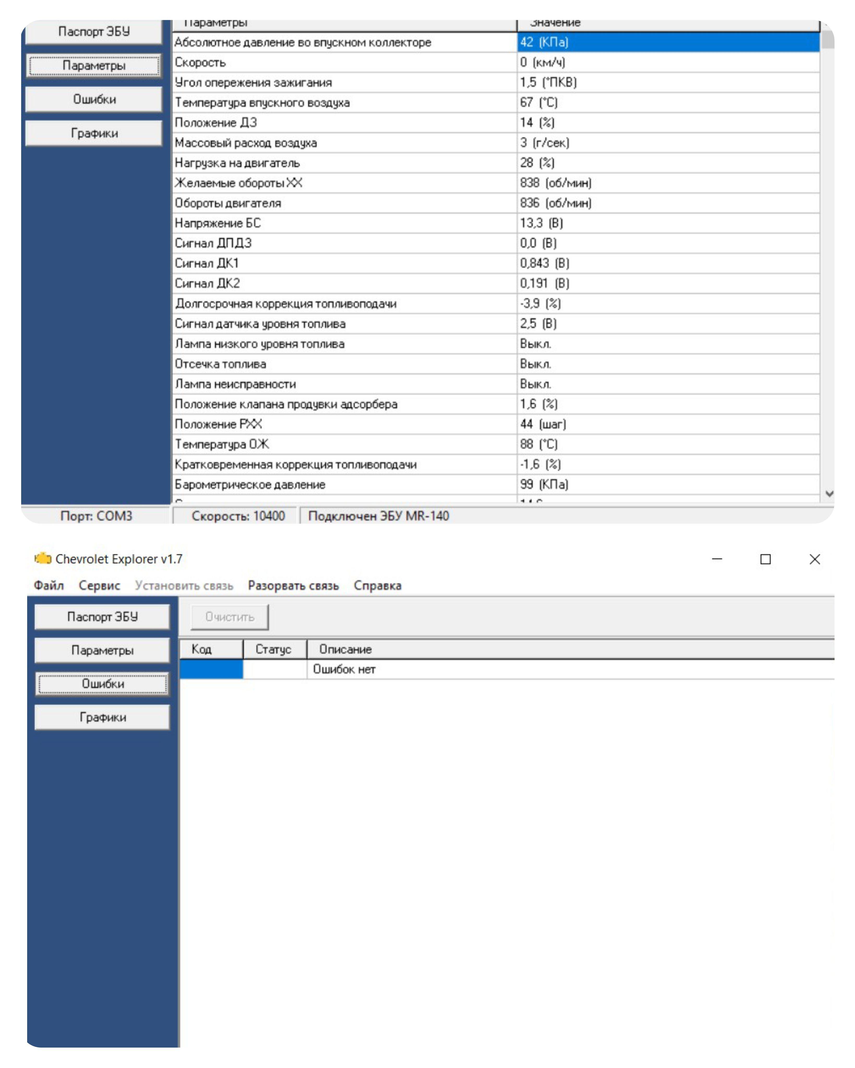Click scrollbar thumb in parameters list
The image size is (855, 1068).
tap(827, 39)
